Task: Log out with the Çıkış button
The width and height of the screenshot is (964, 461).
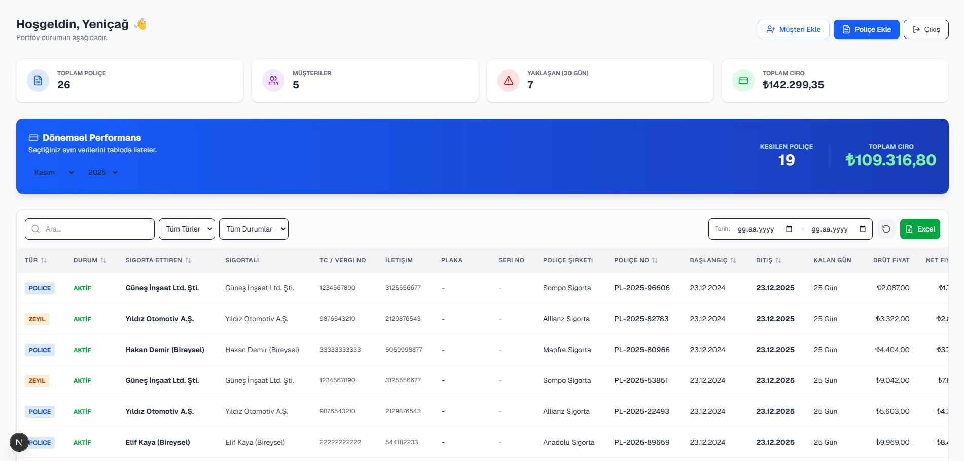Action: (x=925, y=29)
